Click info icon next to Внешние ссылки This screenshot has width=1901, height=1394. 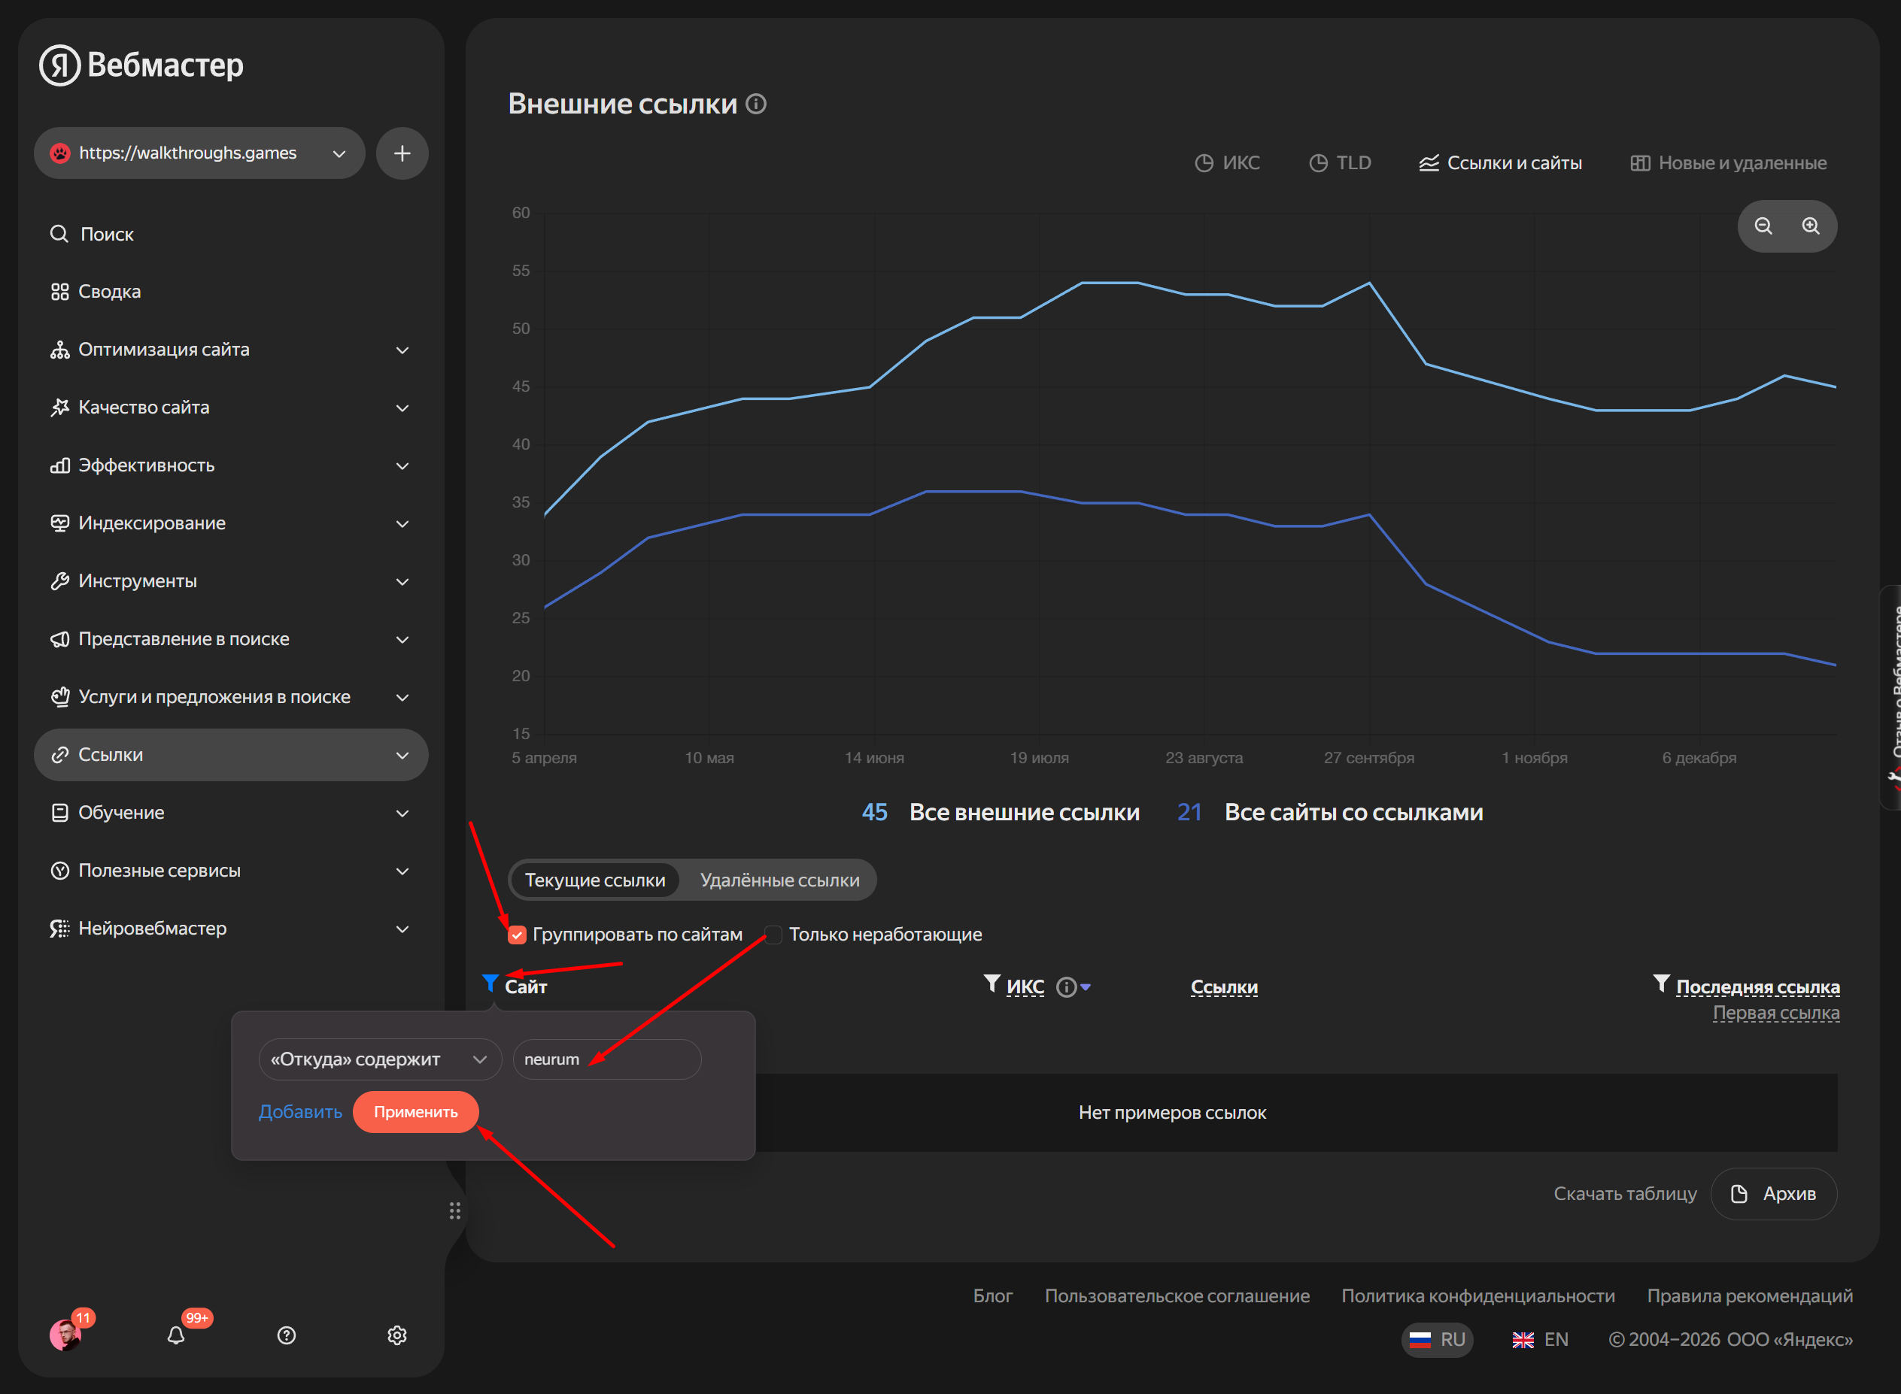pyautogui.click(x=756, y=104)
